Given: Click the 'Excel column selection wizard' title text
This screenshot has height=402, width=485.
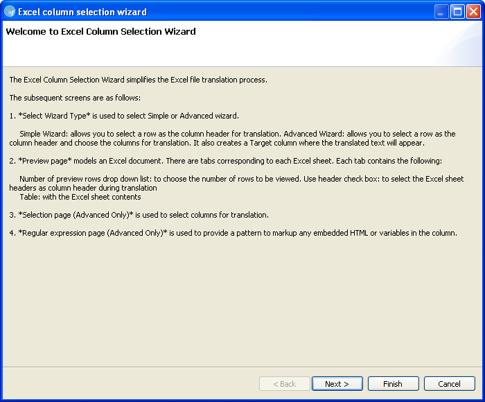Looking at the screenshot, I should [x=82, y=12].
